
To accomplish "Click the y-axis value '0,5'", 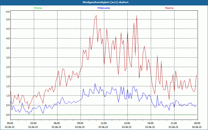I will (8, 105).
